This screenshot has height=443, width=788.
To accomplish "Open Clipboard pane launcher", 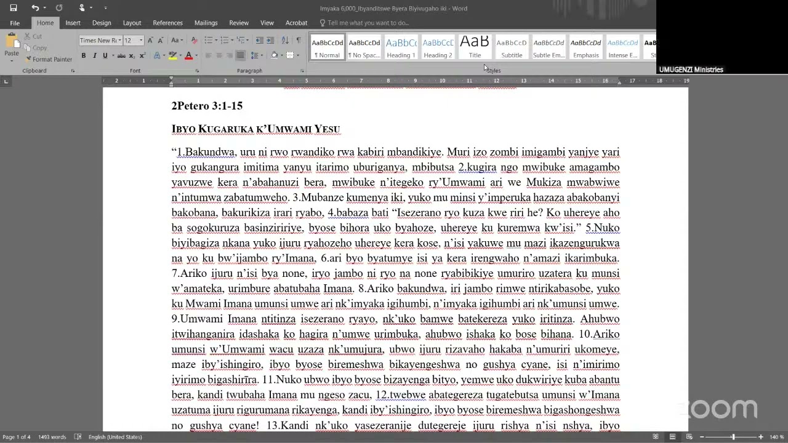I will click(x=73, y=71).
